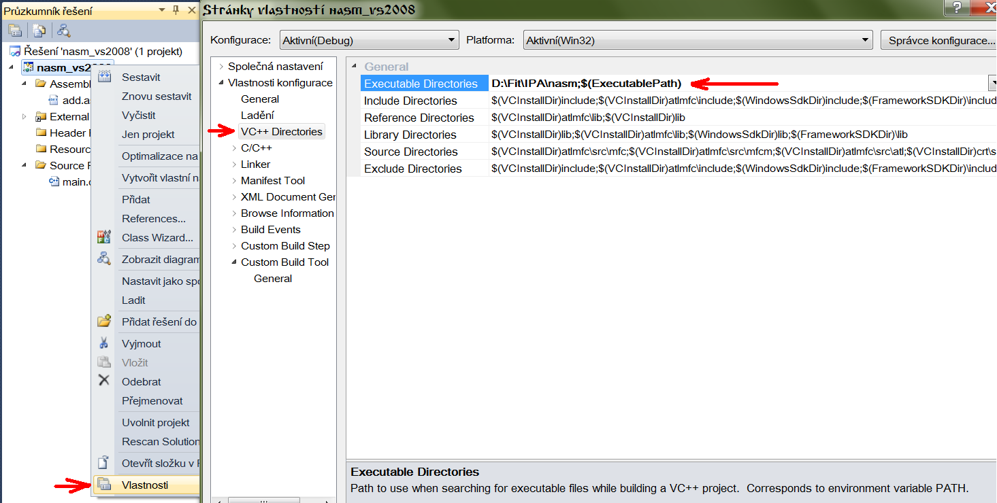Select General under Vlastnosti konfigurace
Image resolution: width=997 pixels, height=503 pixels.
point(260,99)
